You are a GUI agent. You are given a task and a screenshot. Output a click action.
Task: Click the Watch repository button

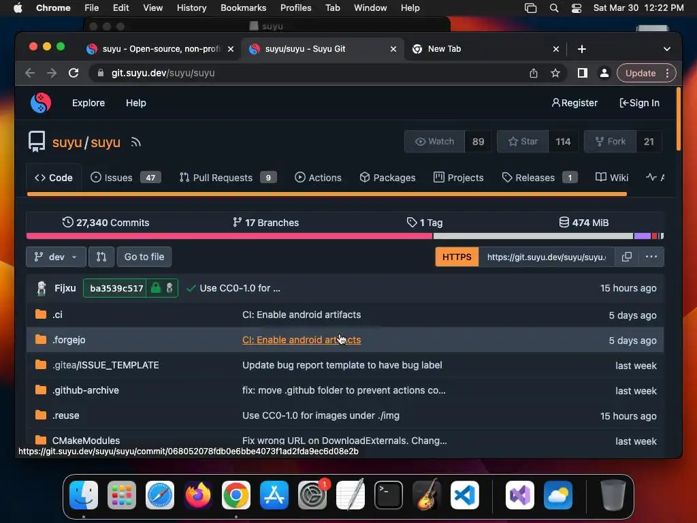pyautogui.click(x=434, y=142)
